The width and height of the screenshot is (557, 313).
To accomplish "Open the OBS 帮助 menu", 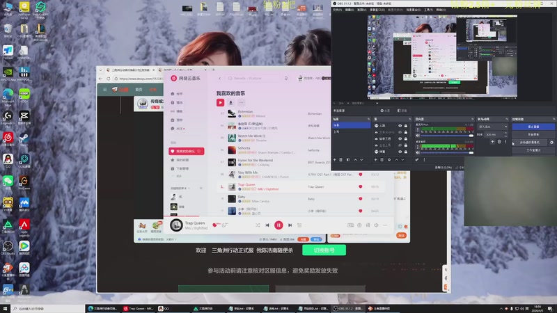I will click(441, 10).
